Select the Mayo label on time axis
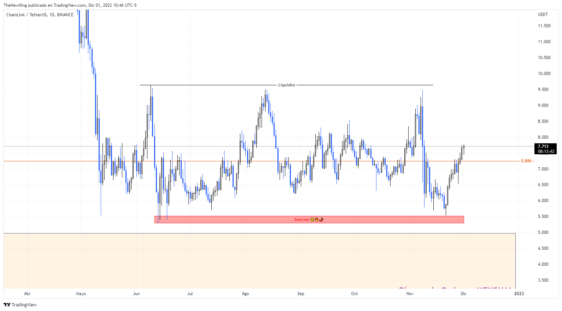This screenshot has width=562, height=311. coord(81,294)
